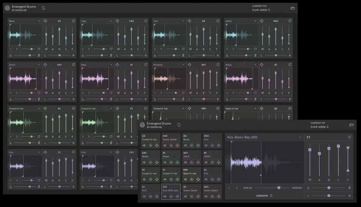Toggle the speaker on the G#1 Noise cell
Screen dimensions: 361x207
(143, 161)
